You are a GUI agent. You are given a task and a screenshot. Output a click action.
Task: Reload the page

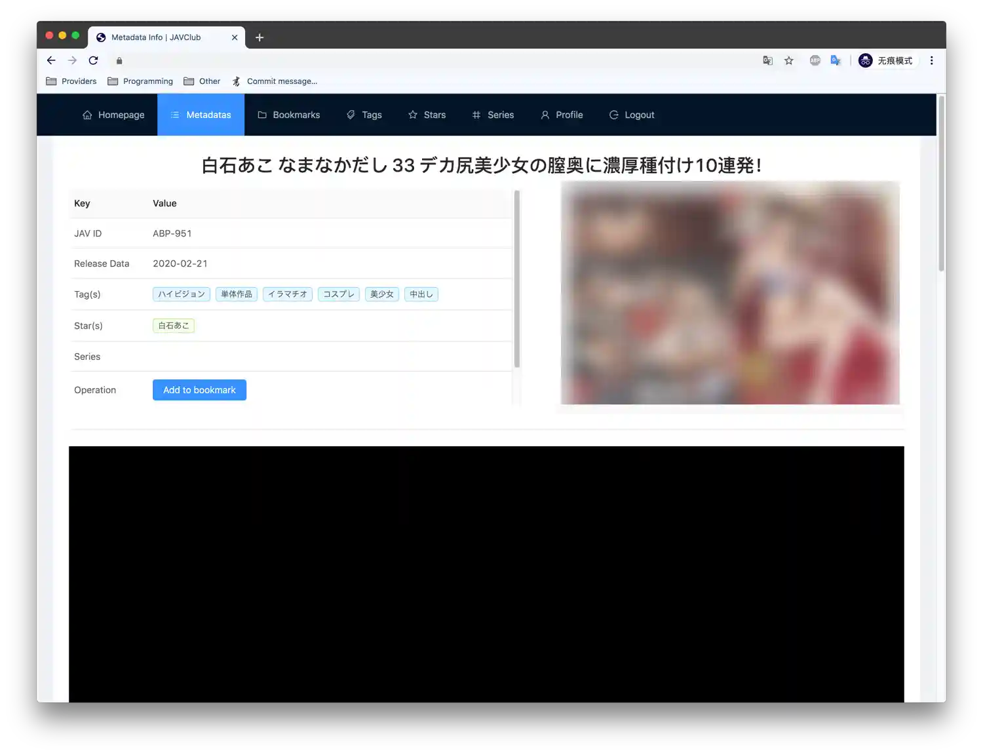click(x=93, y=60)
